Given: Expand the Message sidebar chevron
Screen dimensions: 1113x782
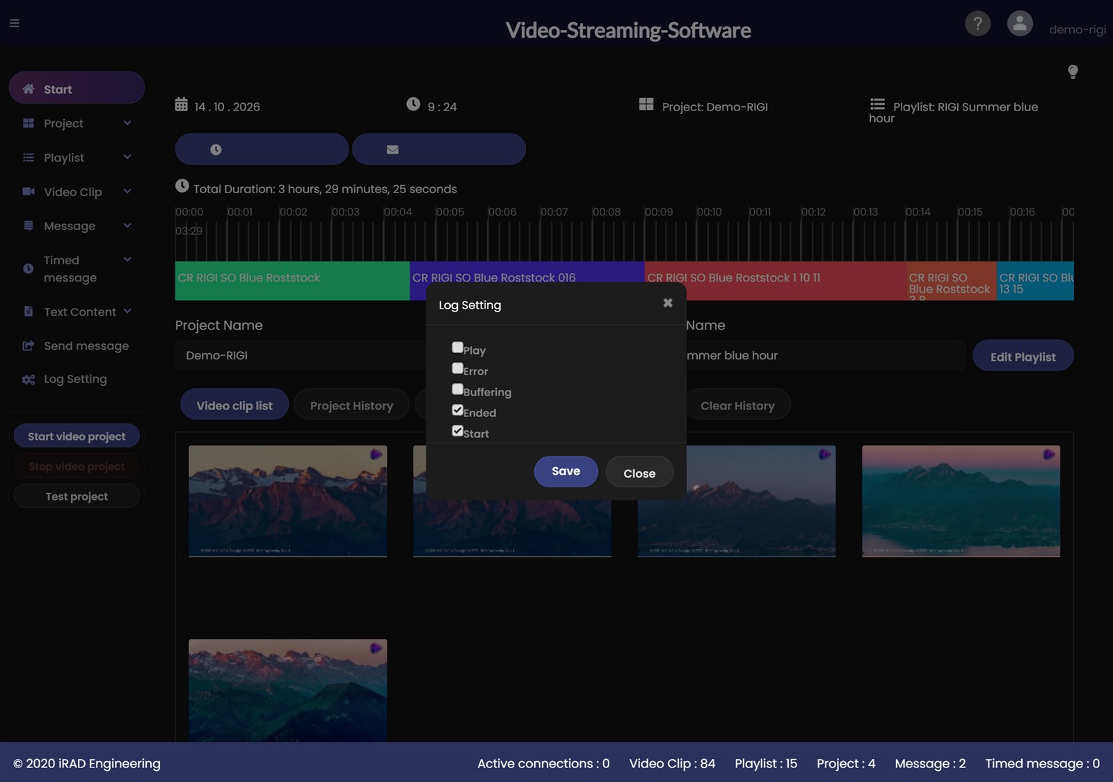Looking at the screenshot, I should tap(127, 225).
